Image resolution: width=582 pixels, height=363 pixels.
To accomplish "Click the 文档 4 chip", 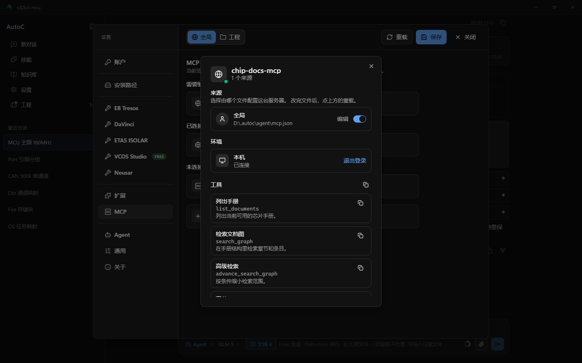I will [x=261, y=344].
